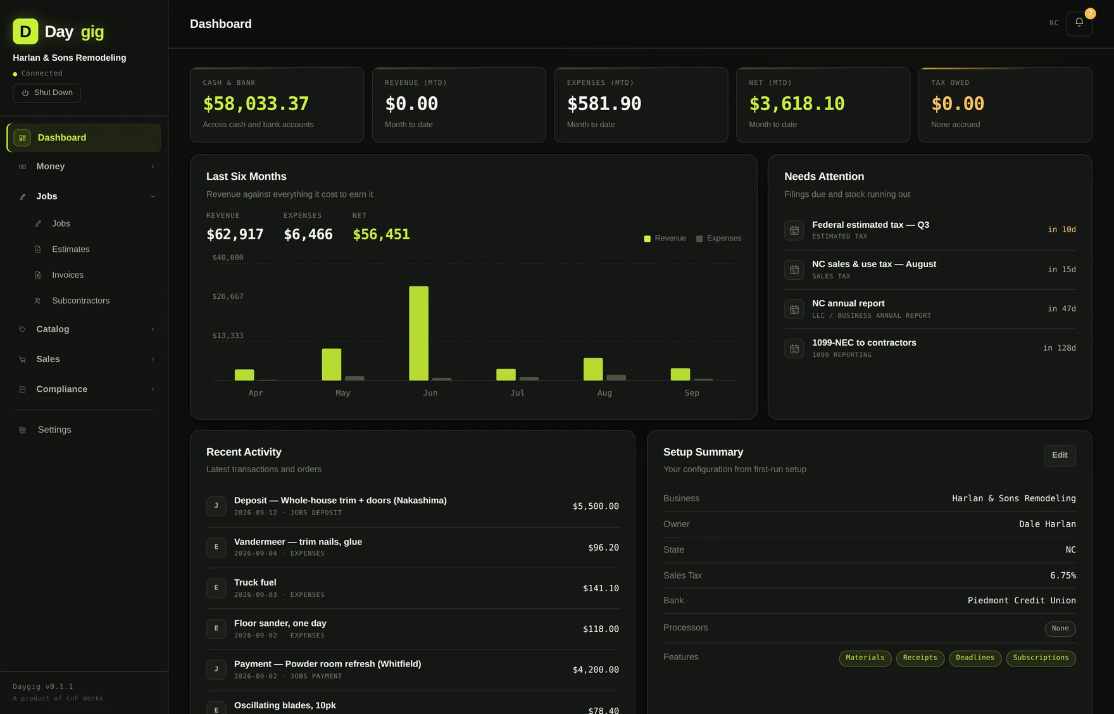Click the Subcontractors people icon
The height and width of the screenshot is (714, 1114).
(38, 301)
